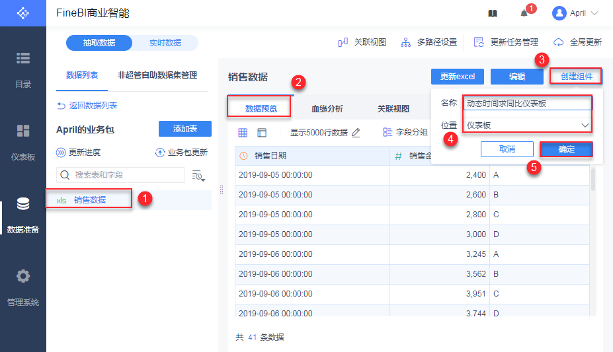Open the April user account menu
This screenshot has width=613, height=352.
point(575,13)
